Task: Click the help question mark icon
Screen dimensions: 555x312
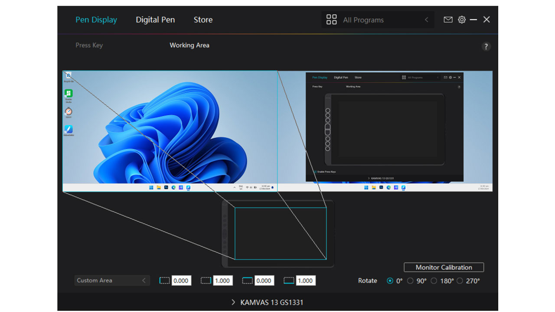Action: pyautogui.click(x=486, y=46)
